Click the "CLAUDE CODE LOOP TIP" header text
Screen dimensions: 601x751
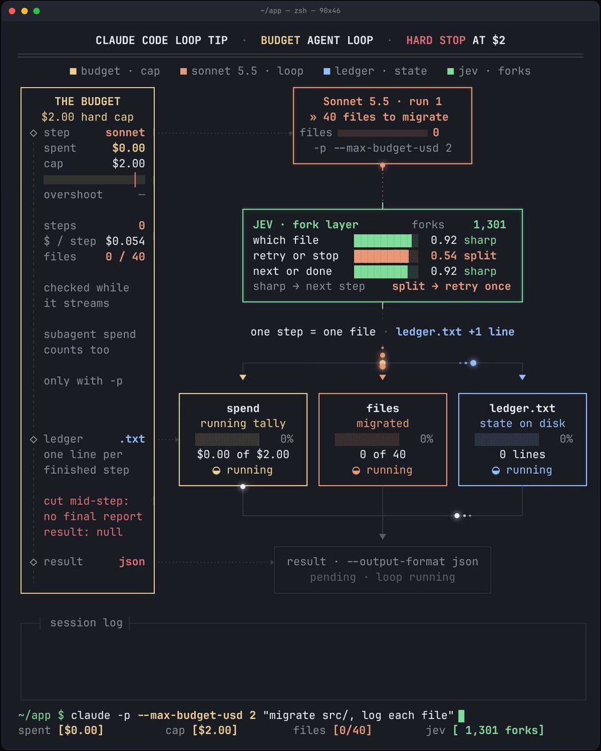(162, 41)
